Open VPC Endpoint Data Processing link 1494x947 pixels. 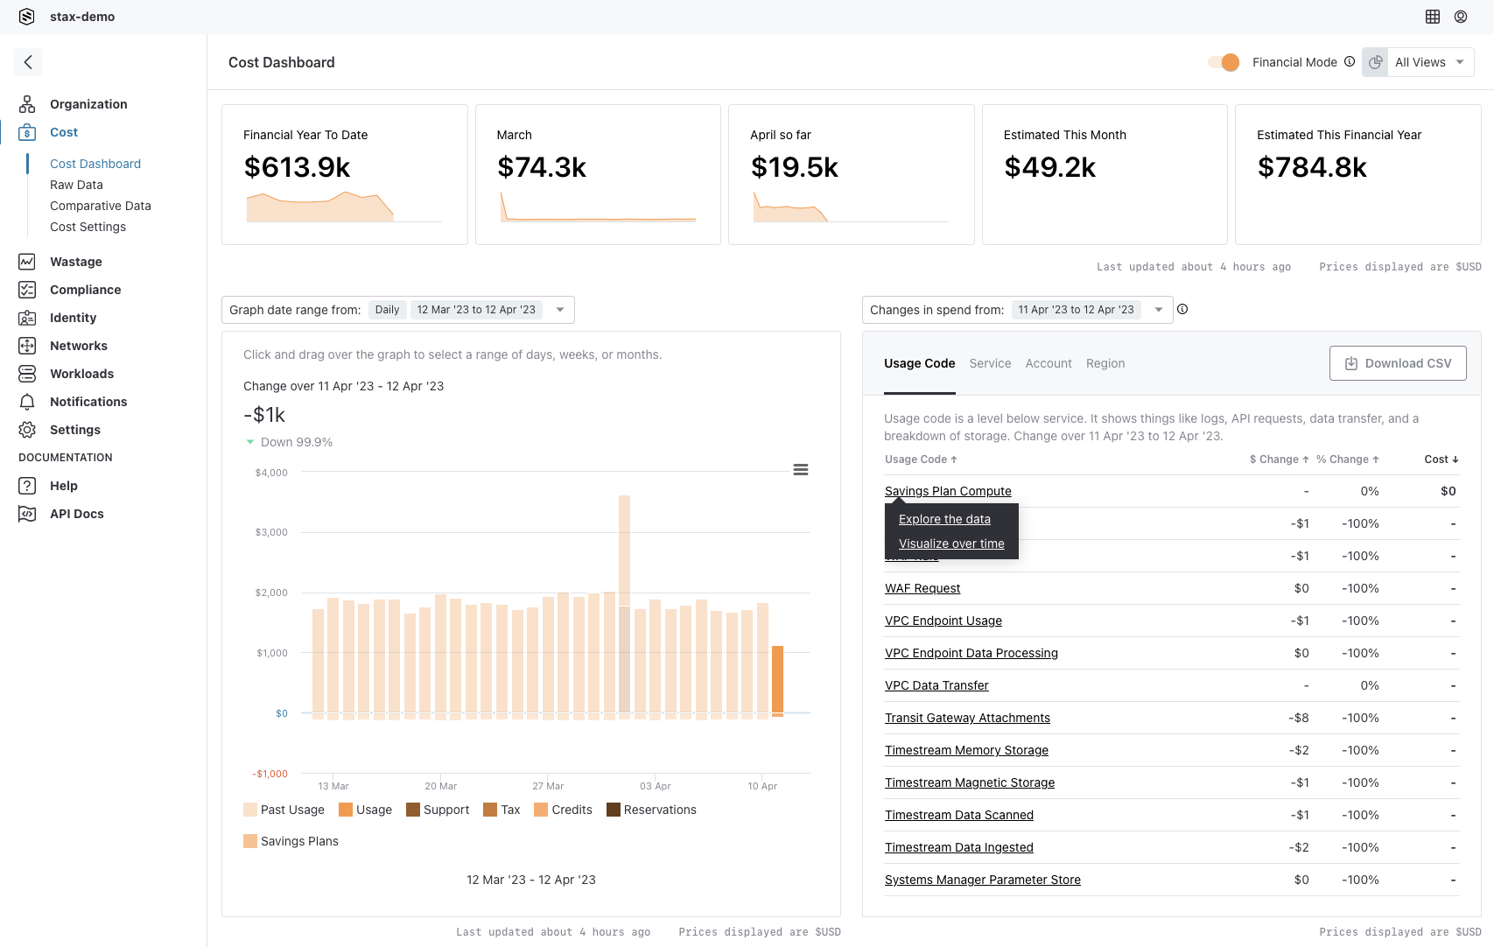tap(971, 653)
